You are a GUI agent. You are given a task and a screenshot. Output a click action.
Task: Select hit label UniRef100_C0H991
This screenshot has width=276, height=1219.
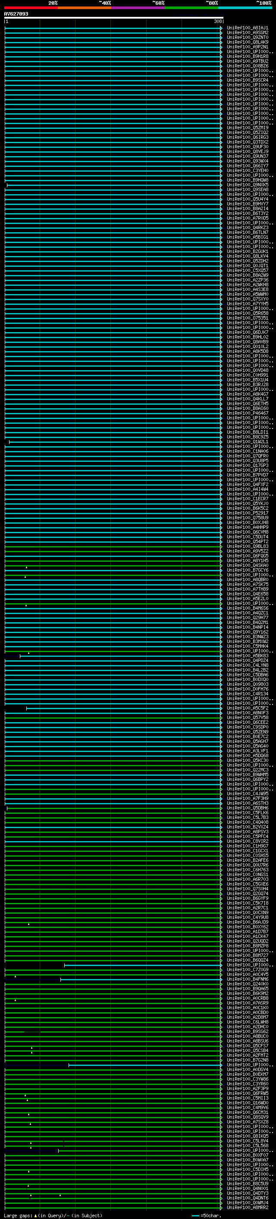[248, 375]
